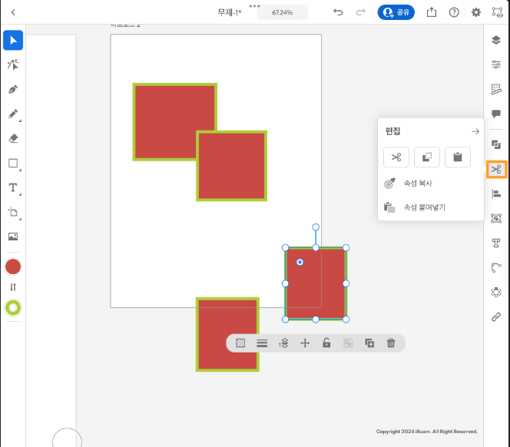Click the Paste clipboard button in 편집 panel
This screenshot has width=510, height=447.
[x=458, y=157]
